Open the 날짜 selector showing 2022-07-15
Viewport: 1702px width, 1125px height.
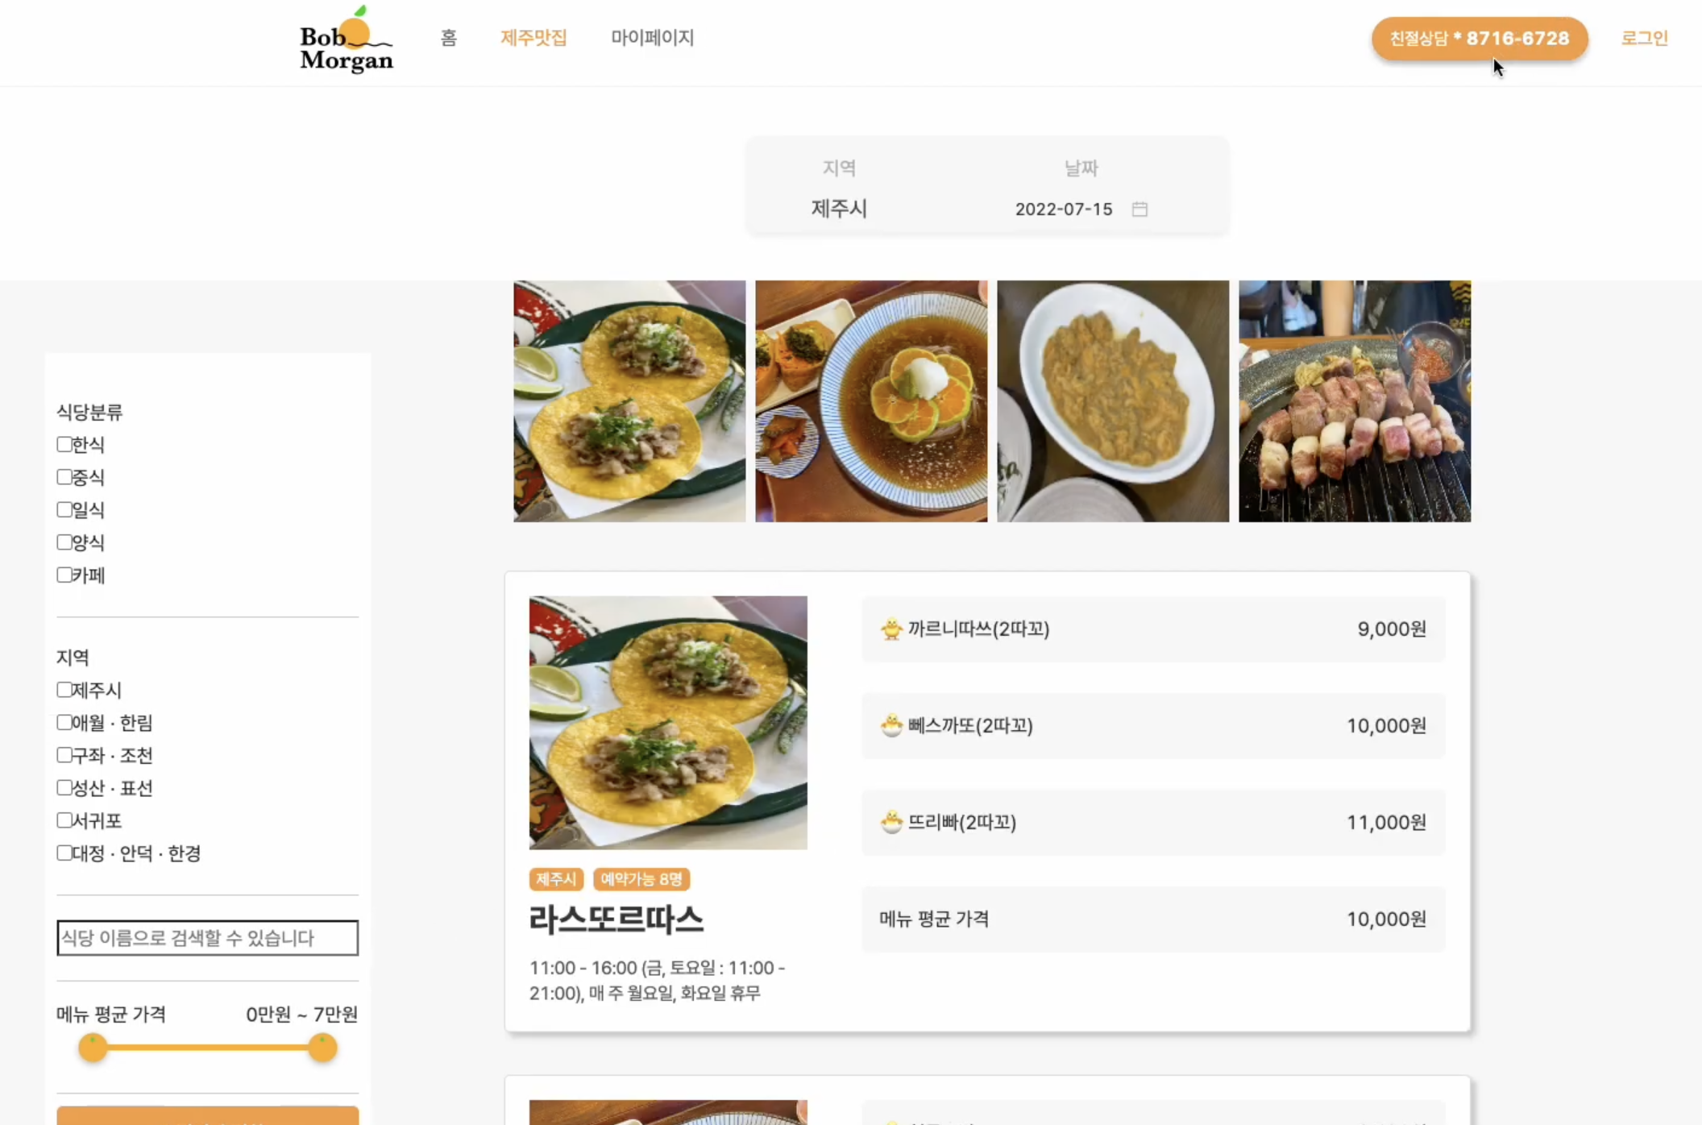(x=1064, y=209)
